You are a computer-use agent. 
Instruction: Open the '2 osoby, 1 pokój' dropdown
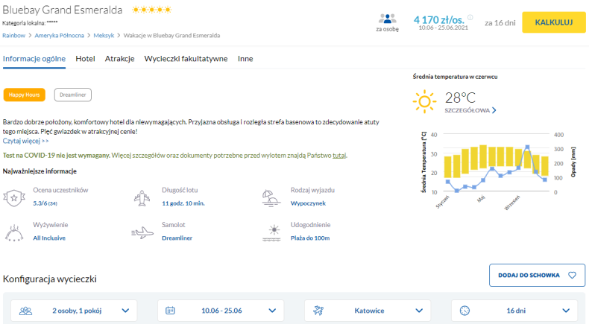click(74, 311)
